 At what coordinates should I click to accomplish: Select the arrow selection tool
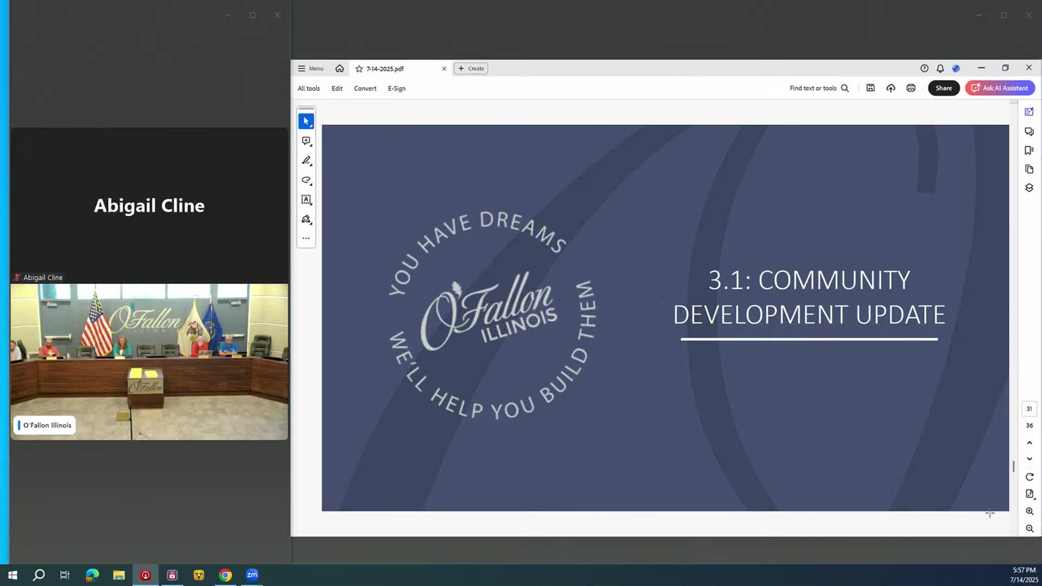click(306, 122)
